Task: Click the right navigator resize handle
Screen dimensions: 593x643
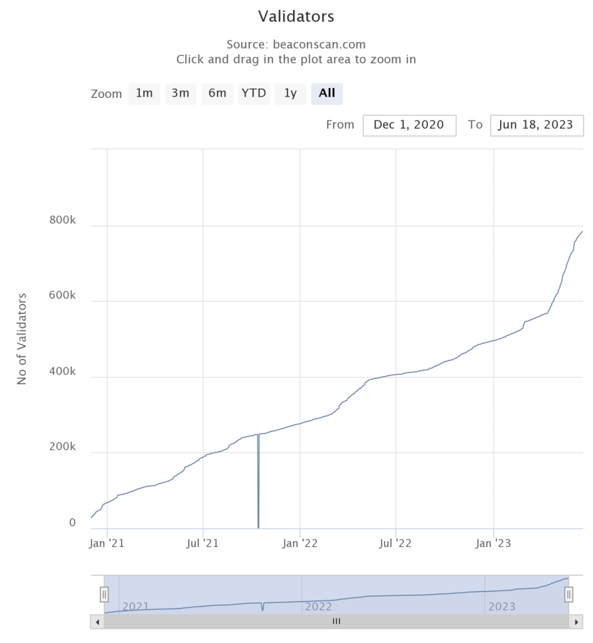Action: [x=568, y=593]
